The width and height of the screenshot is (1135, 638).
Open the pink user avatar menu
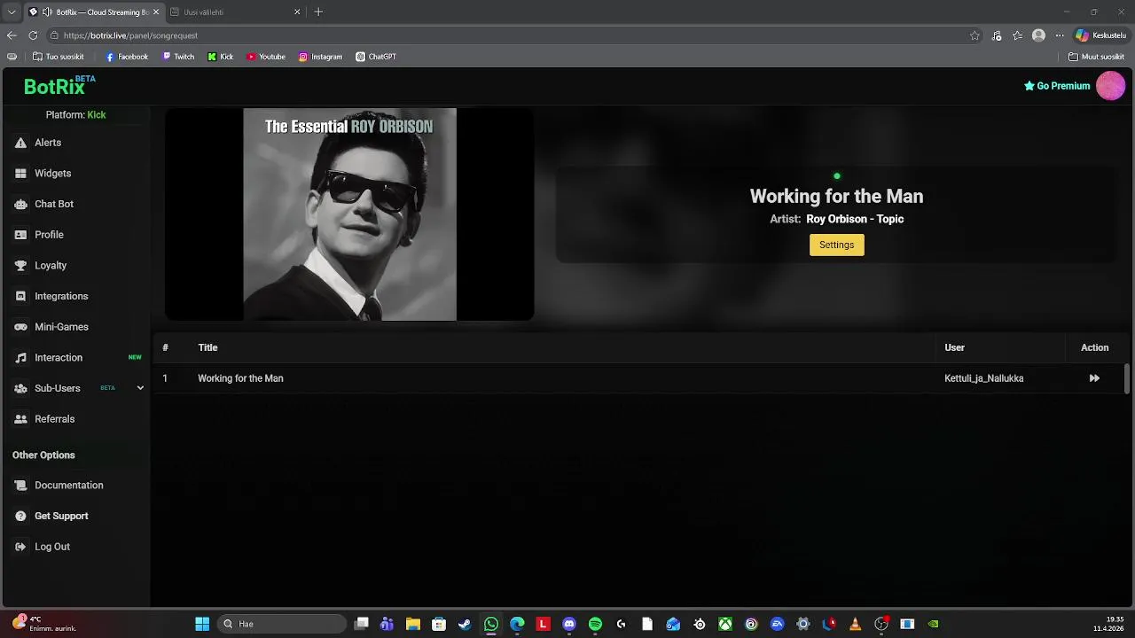coord(1110,86)
